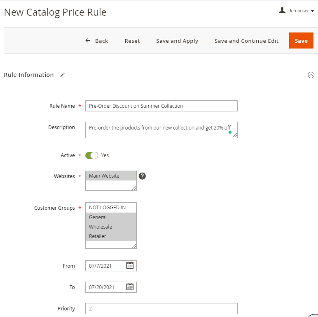Viewport: 318px width, 317px height.
Task: Open the To date calendar picker
Action: [130, 287]
